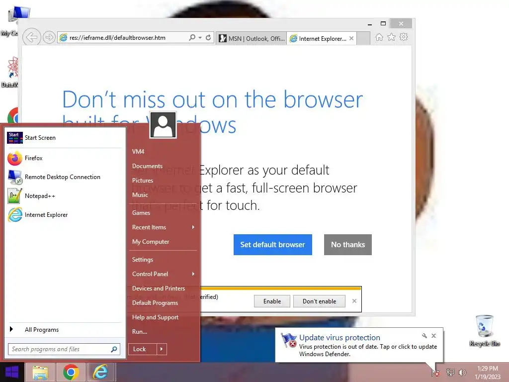
Task: Click Set default browser button
Action: [273, 245]
